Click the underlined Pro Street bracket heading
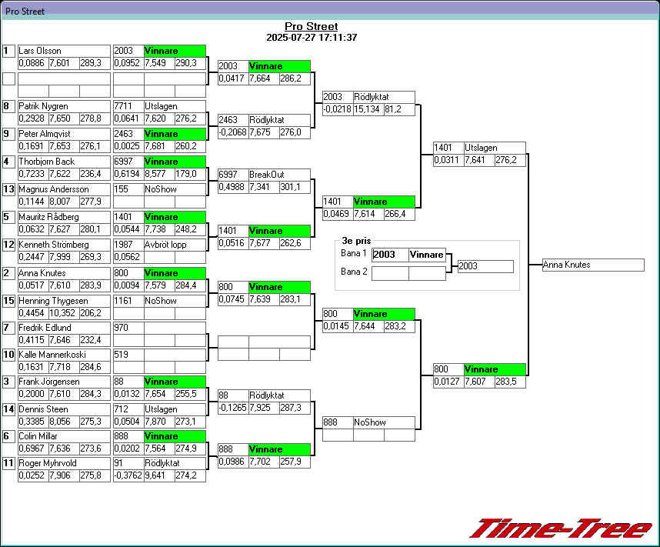This screenshot has width=660, height=547. point(311,26)
